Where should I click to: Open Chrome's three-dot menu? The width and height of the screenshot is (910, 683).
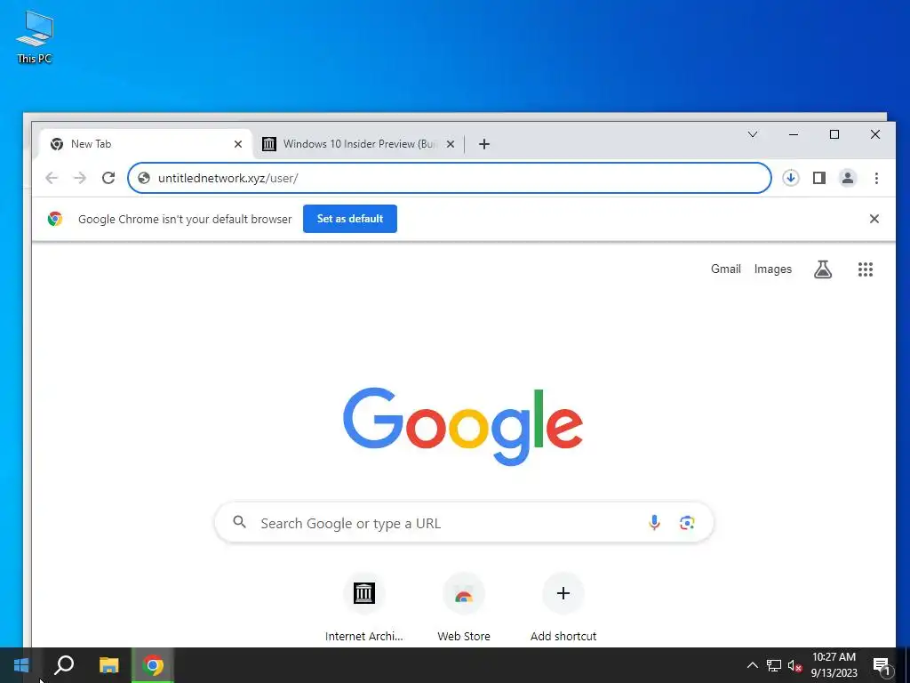click(876, 178)
